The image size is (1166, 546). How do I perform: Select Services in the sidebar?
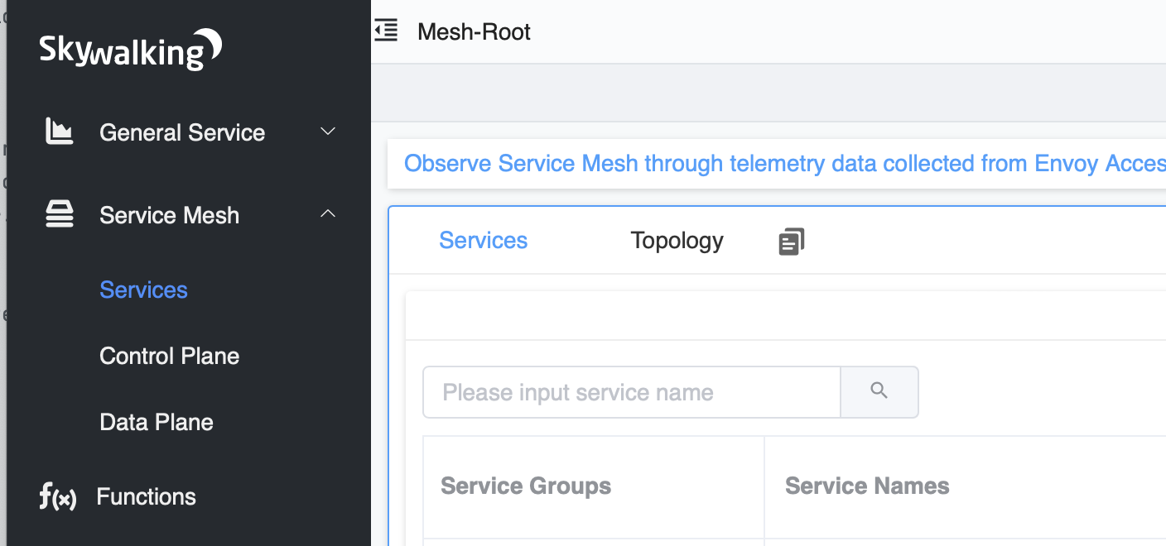(143, 290)
